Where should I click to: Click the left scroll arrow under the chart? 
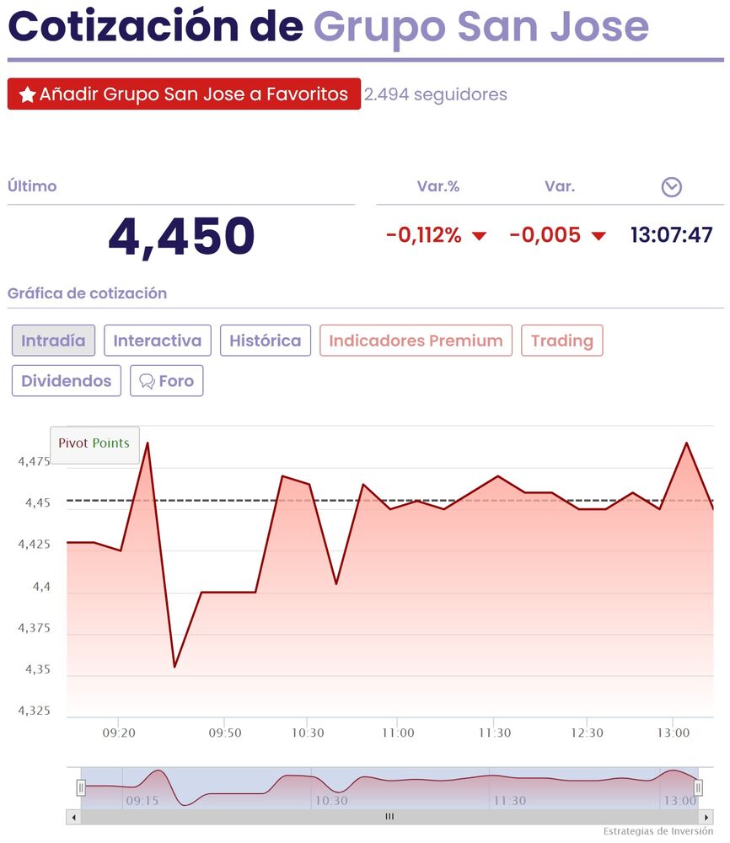pyautogui.click(x=73, y=817)
